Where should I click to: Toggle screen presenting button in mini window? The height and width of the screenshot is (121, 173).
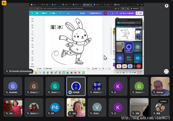click(x=130, y=66)
